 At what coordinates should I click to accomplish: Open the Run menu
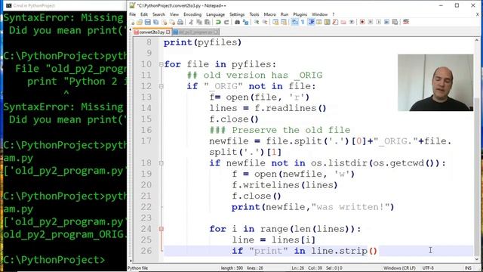point(285,14)
